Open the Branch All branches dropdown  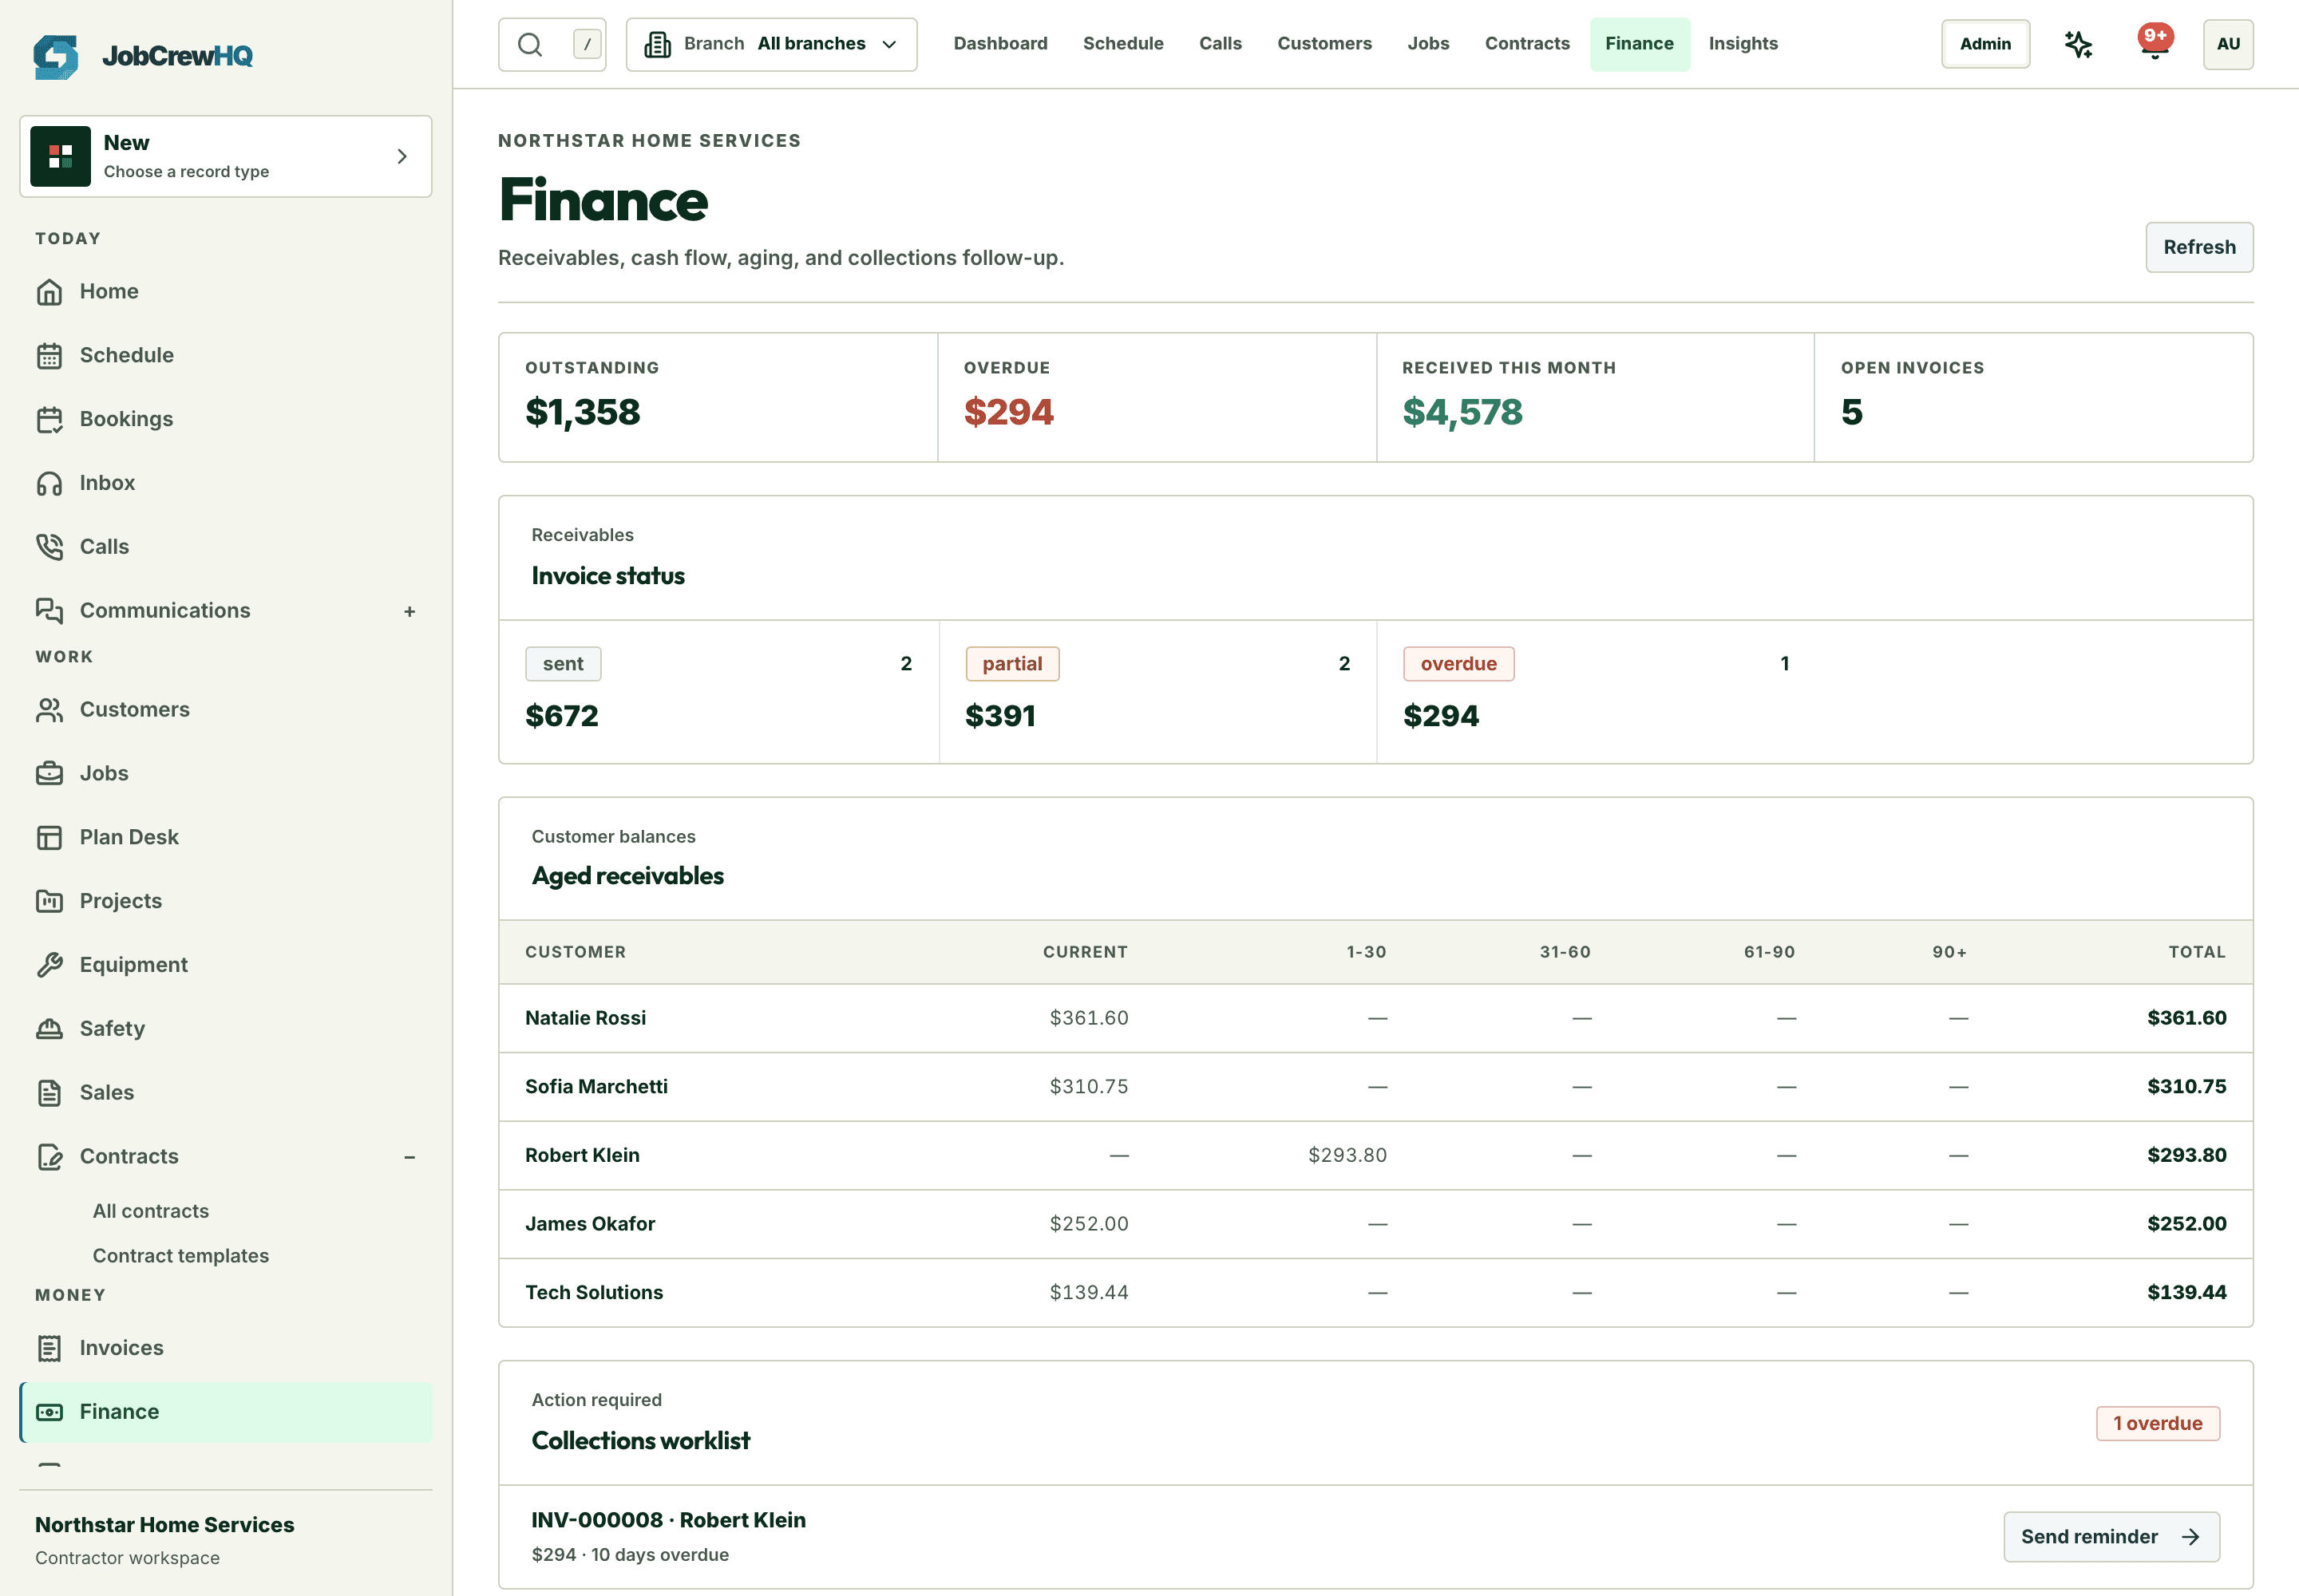click(771, 44)
